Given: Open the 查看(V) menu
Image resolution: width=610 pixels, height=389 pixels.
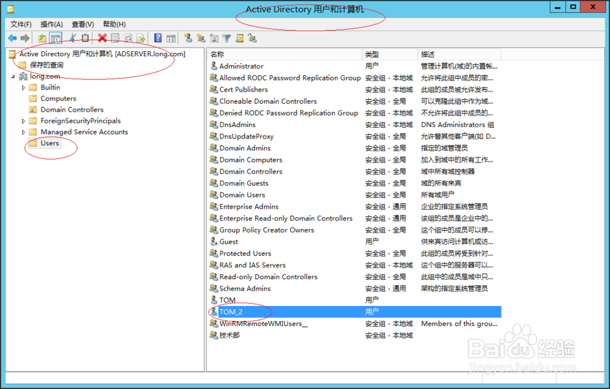Looking at the screenshot, I should [x=83, y=24].
